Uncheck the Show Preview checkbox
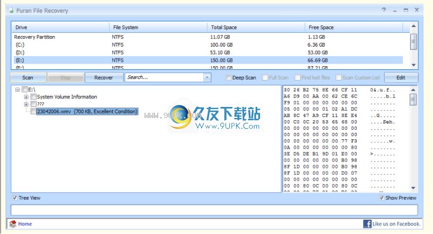 [382, 198]
